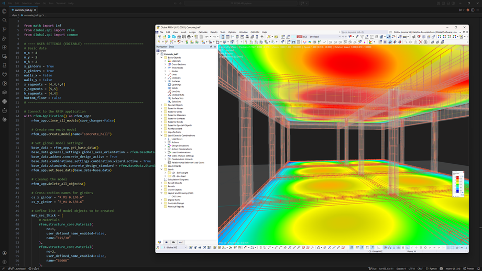Open the CAD-BIM menu

(x=255, y=32)
